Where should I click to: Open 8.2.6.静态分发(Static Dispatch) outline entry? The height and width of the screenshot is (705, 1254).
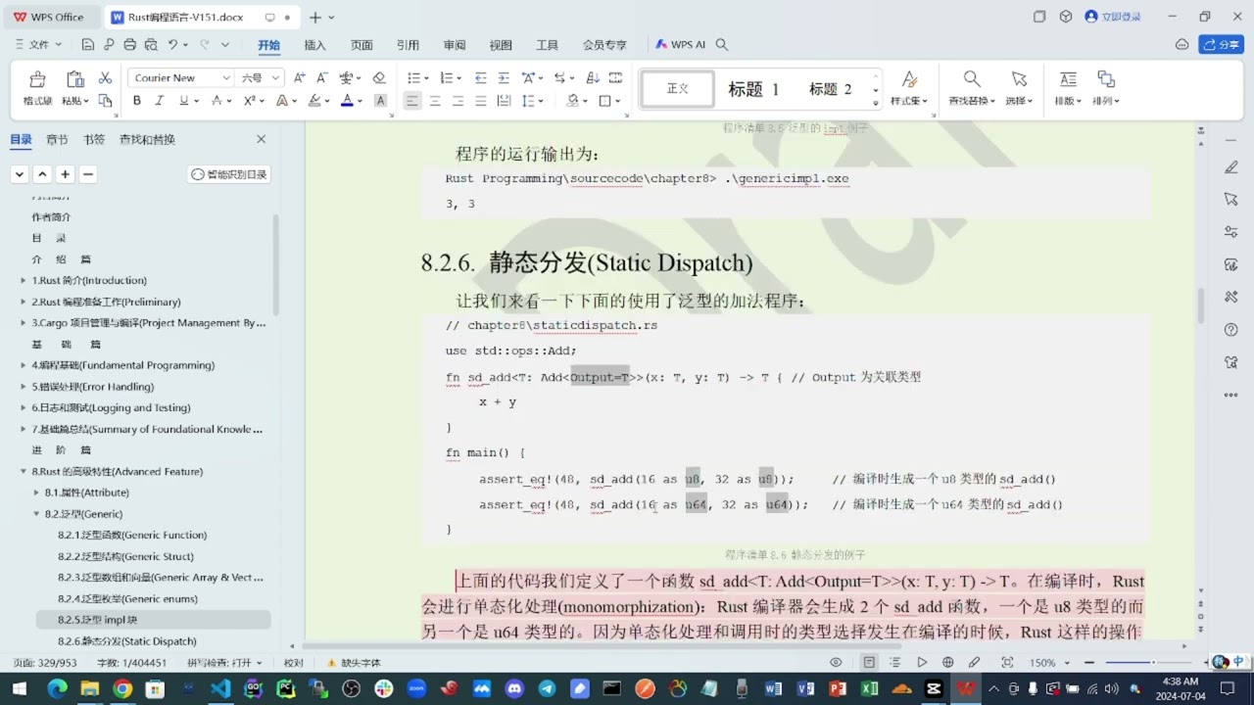point(126,641)
